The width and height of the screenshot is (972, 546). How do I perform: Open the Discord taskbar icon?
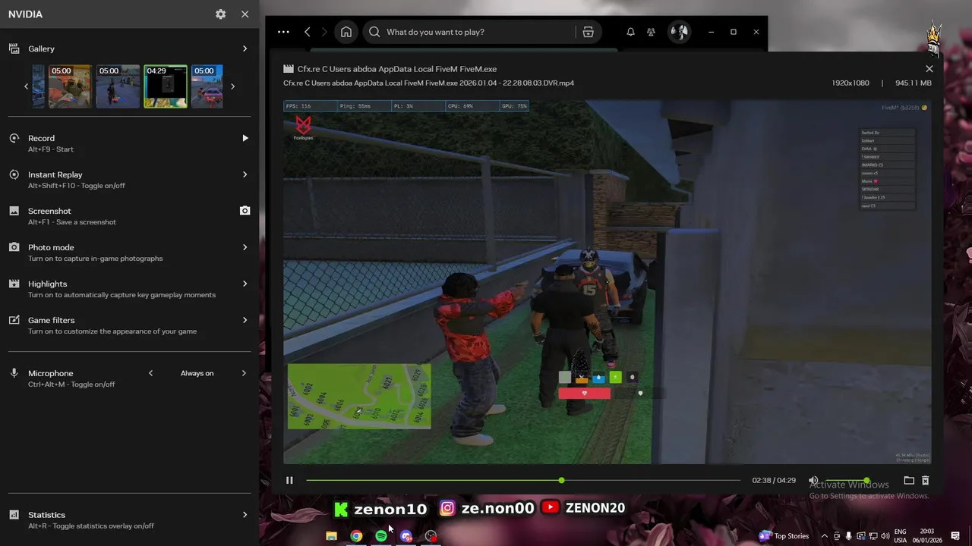pyautogui.click(x=406, y=536)
